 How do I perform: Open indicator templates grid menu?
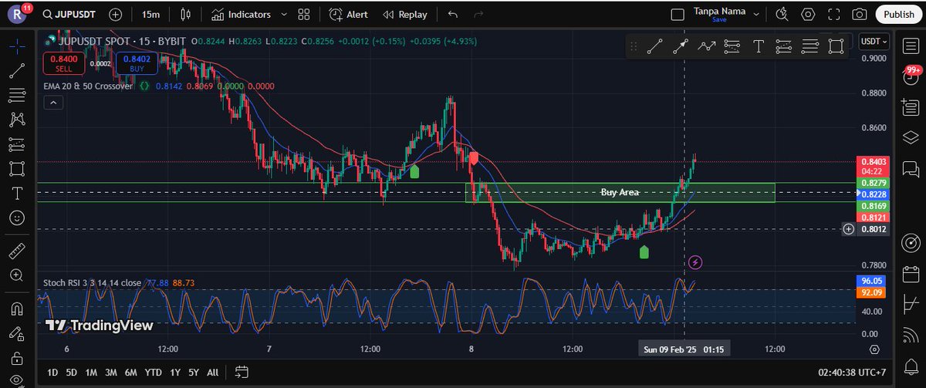point(303,14)
